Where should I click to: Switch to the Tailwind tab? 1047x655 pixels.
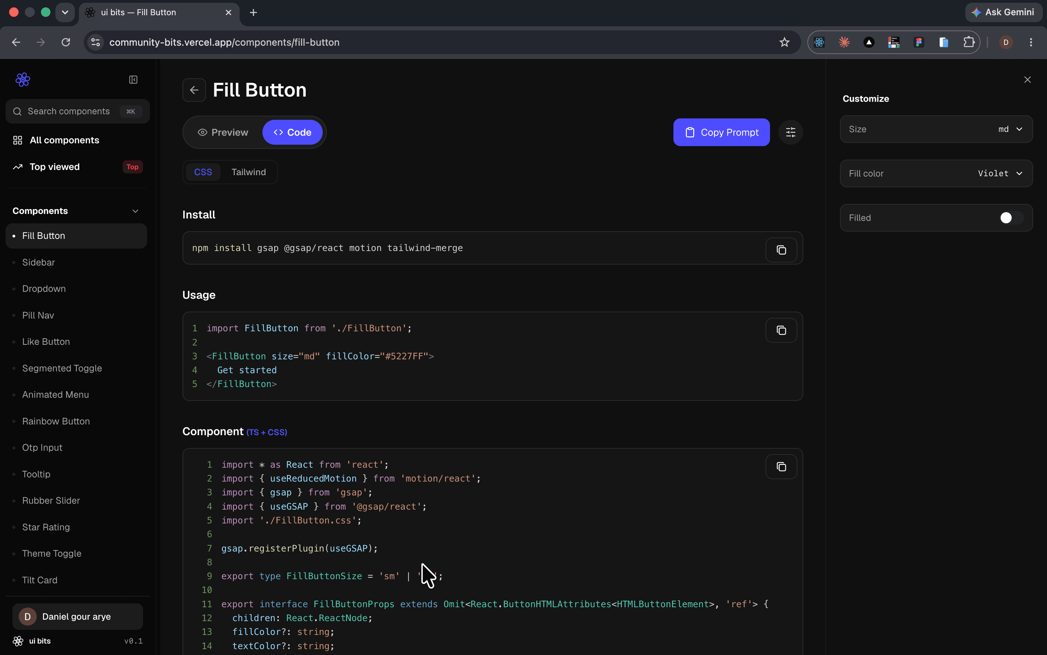[249, 172]
